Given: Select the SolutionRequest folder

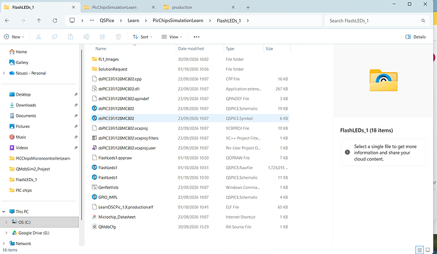Looking at the screenshot, I should 113,69.
